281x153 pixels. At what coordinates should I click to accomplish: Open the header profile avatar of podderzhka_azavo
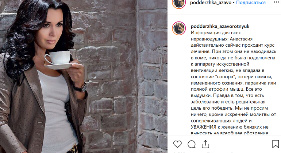point(179,4)
